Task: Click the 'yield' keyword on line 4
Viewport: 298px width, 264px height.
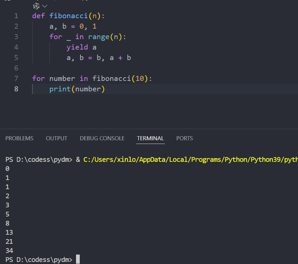Action: (77, 48)
